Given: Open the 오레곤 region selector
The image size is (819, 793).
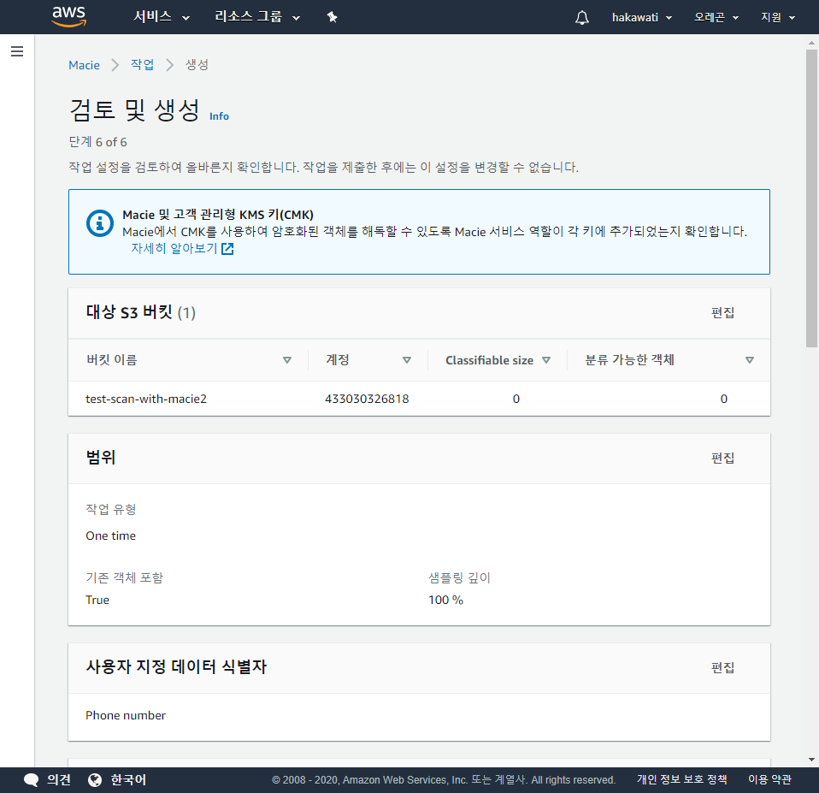Looking at the screenshot, I should pos(716,17).
